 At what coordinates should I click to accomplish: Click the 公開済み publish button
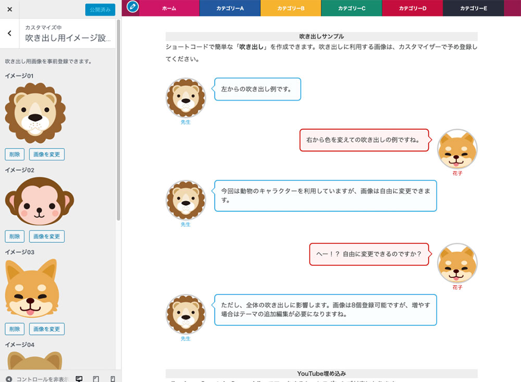tap(100, 10)
